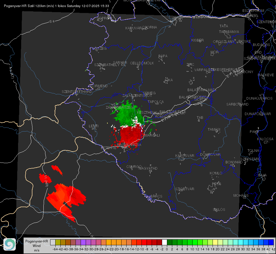Pick the deep blue swatch between 40 and 42

pyautogui.click(x=271, y=242)
